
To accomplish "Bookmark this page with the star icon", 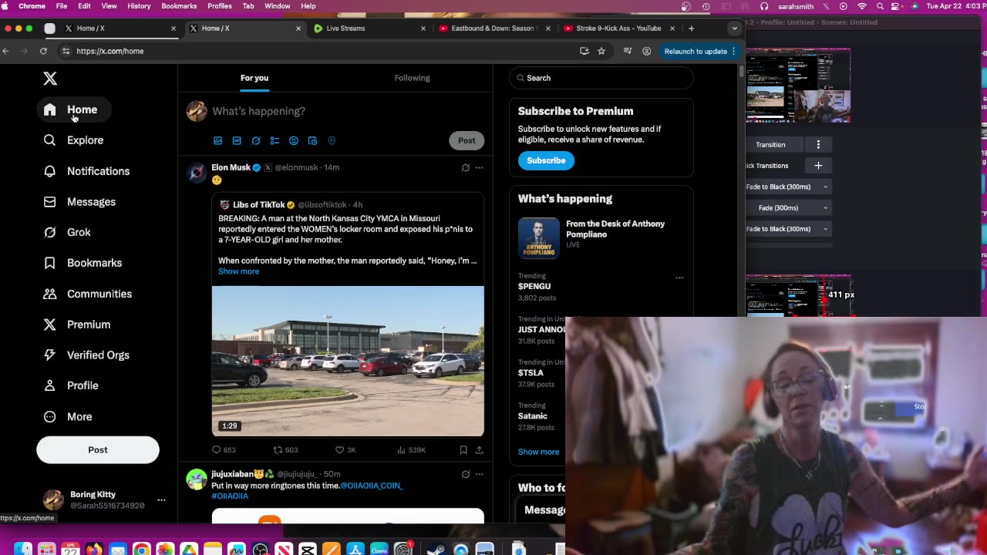I will coord(601,51).
